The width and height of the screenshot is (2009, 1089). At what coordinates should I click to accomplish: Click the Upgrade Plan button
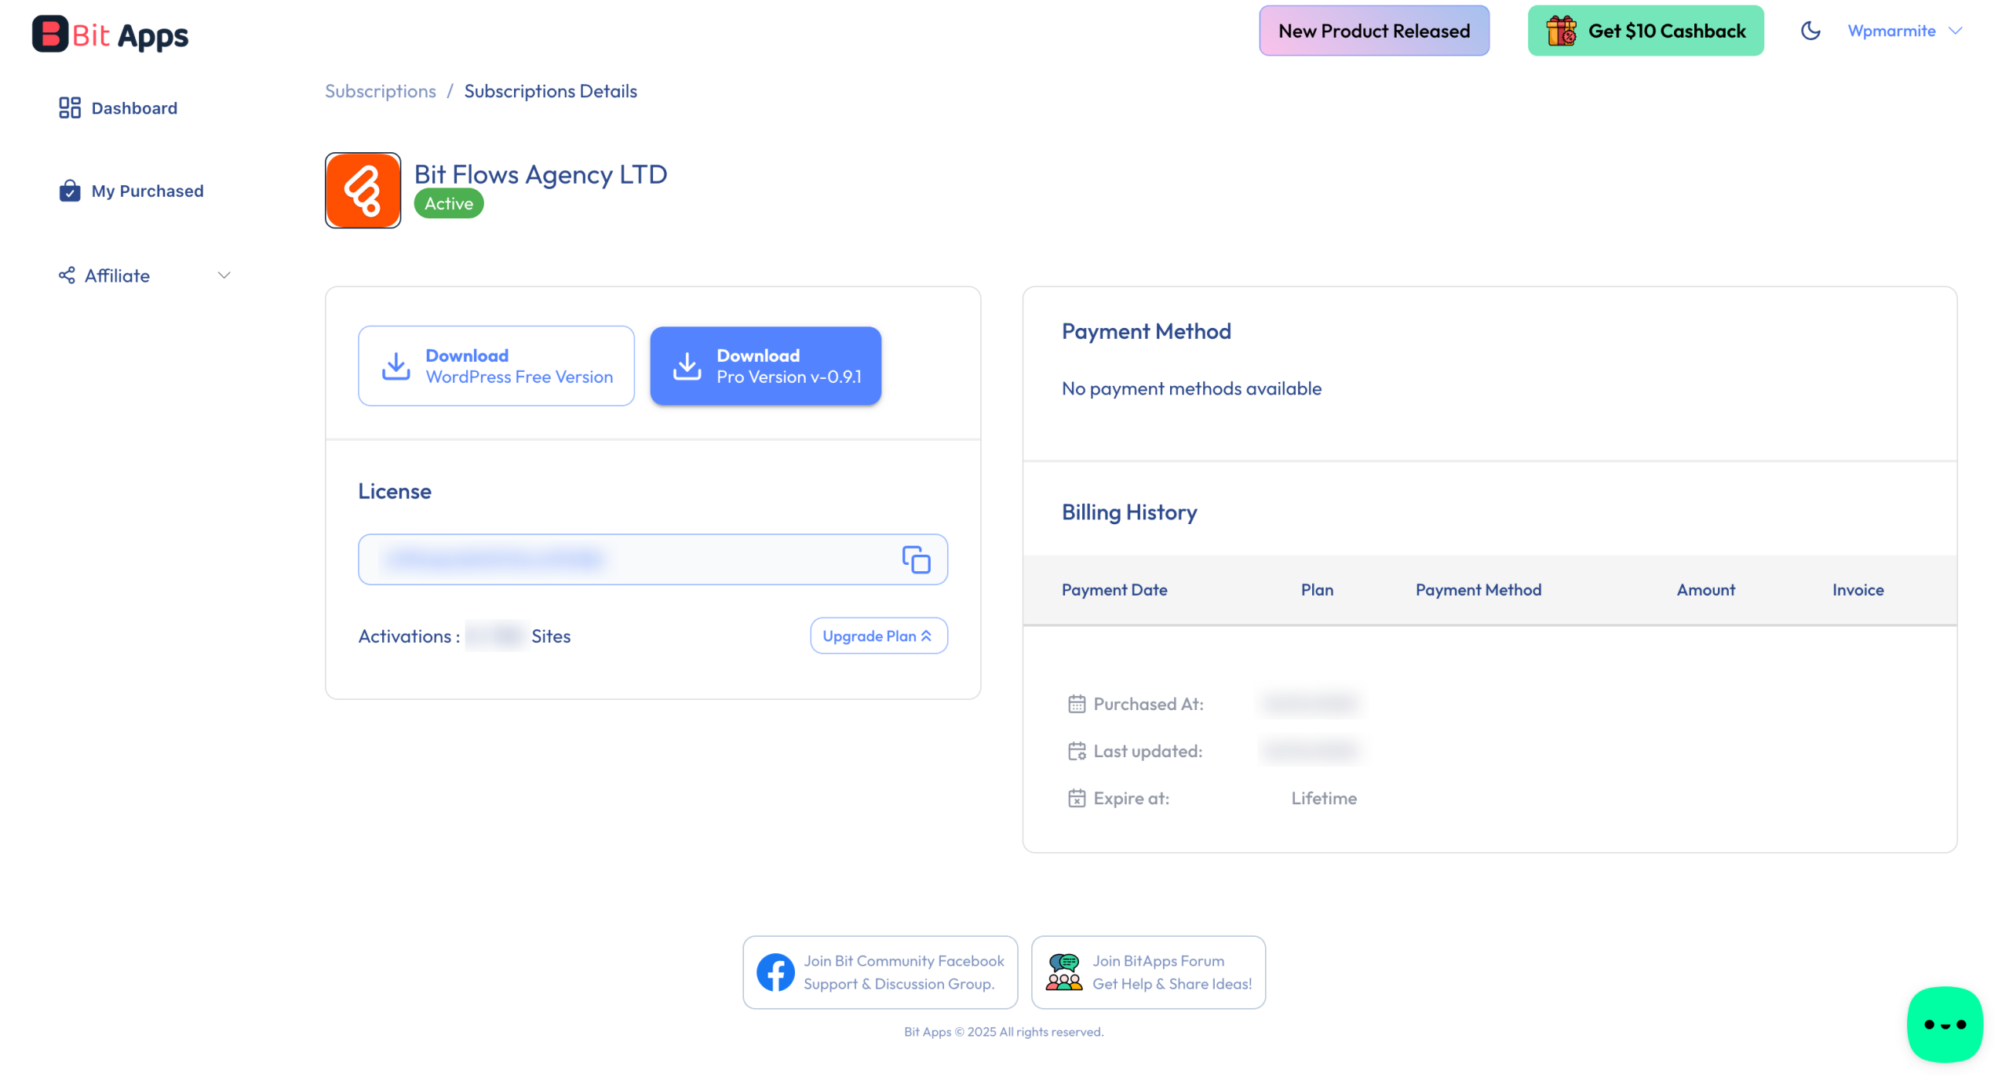[879, 636]
